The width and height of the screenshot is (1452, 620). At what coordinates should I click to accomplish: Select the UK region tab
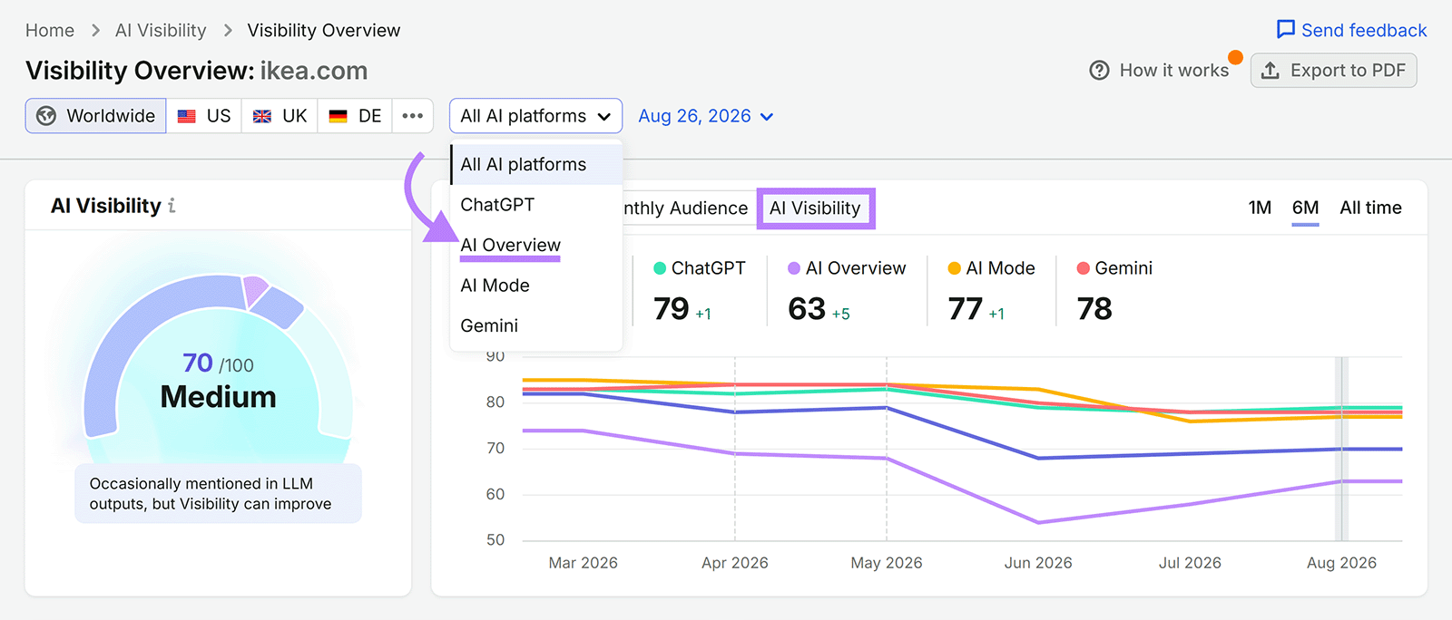(x=280, y=116)
